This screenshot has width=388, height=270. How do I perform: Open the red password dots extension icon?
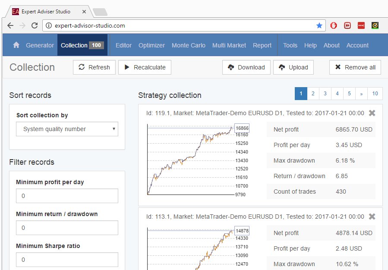pyautogui.click(x=361, y=25)
